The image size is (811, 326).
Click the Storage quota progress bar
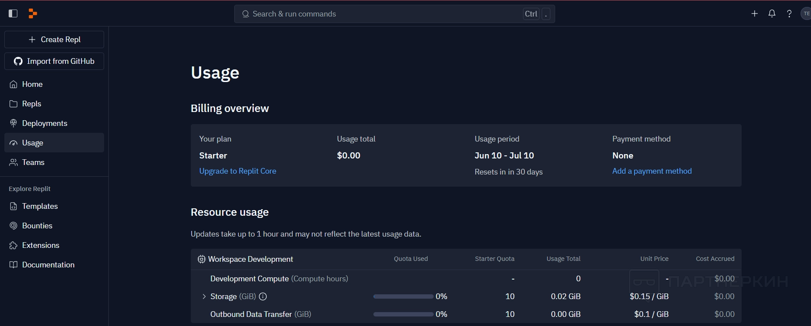(403, 296)
